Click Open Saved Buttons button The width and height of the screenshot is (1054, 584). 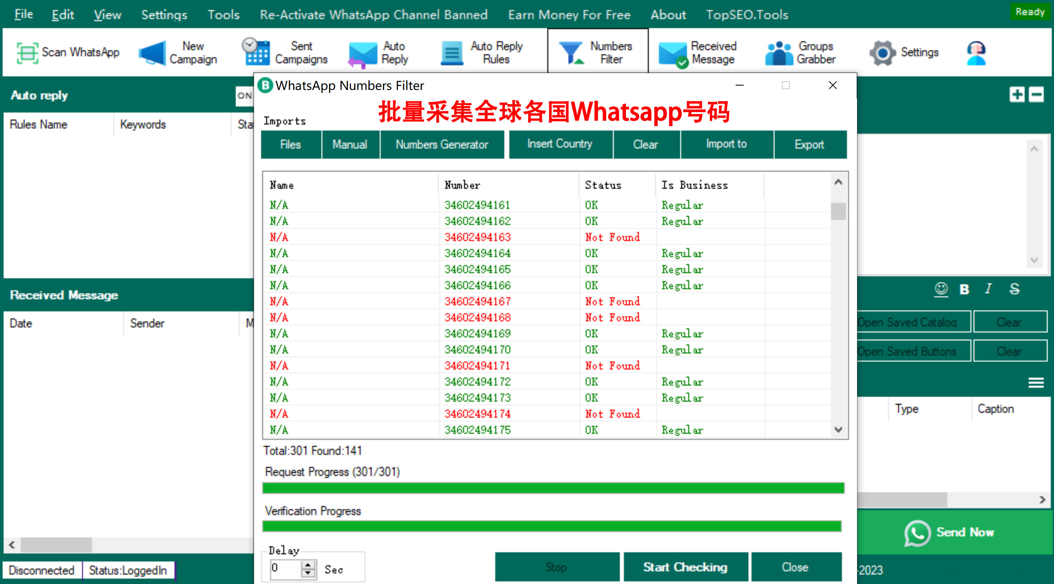click(913, 351)
